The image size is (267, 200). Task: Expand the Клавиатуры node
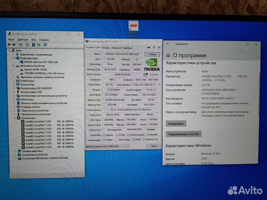click(x=14, y=81)
